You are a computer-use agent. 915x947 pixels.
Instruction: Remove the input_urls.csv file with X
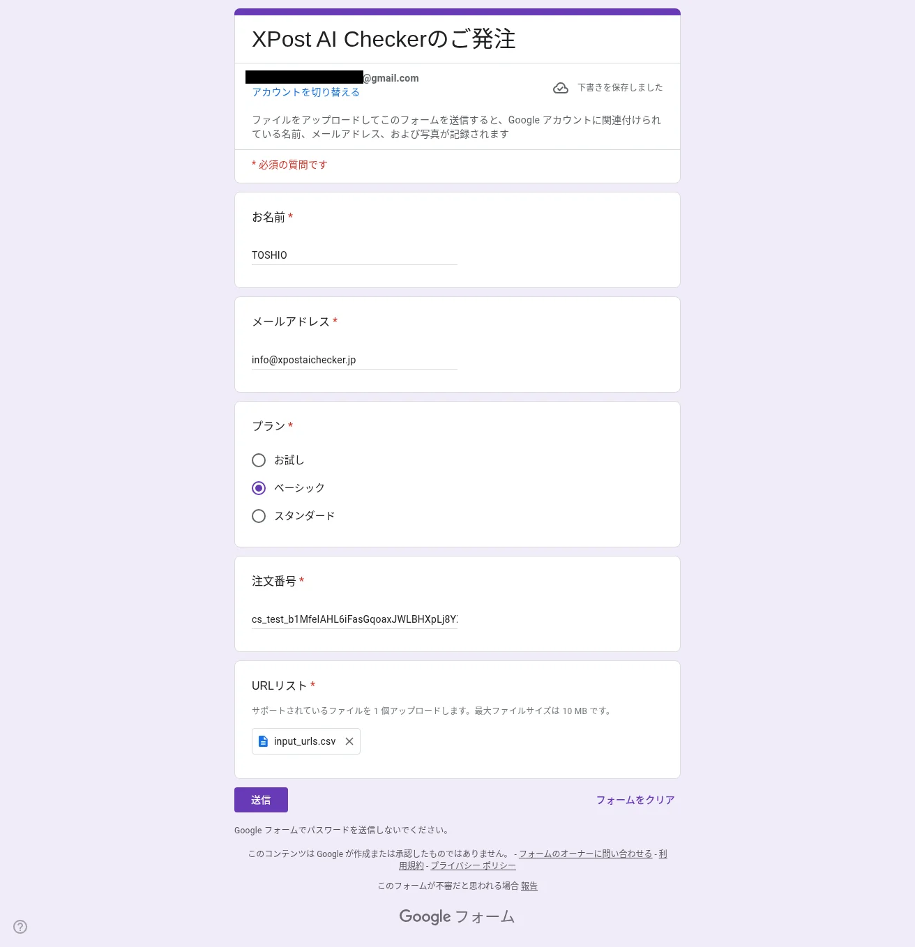pos(349,741)
